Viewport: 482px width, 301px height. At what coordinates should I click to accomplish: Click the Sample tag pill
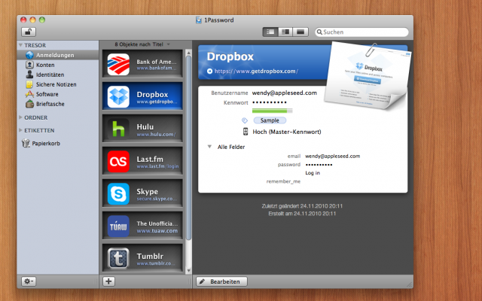click(x=270, y=120)
